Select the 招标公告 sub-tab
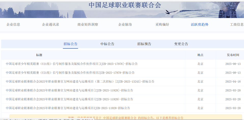The height and width of the screenshot is (120, 244). [x=70, y=44]
